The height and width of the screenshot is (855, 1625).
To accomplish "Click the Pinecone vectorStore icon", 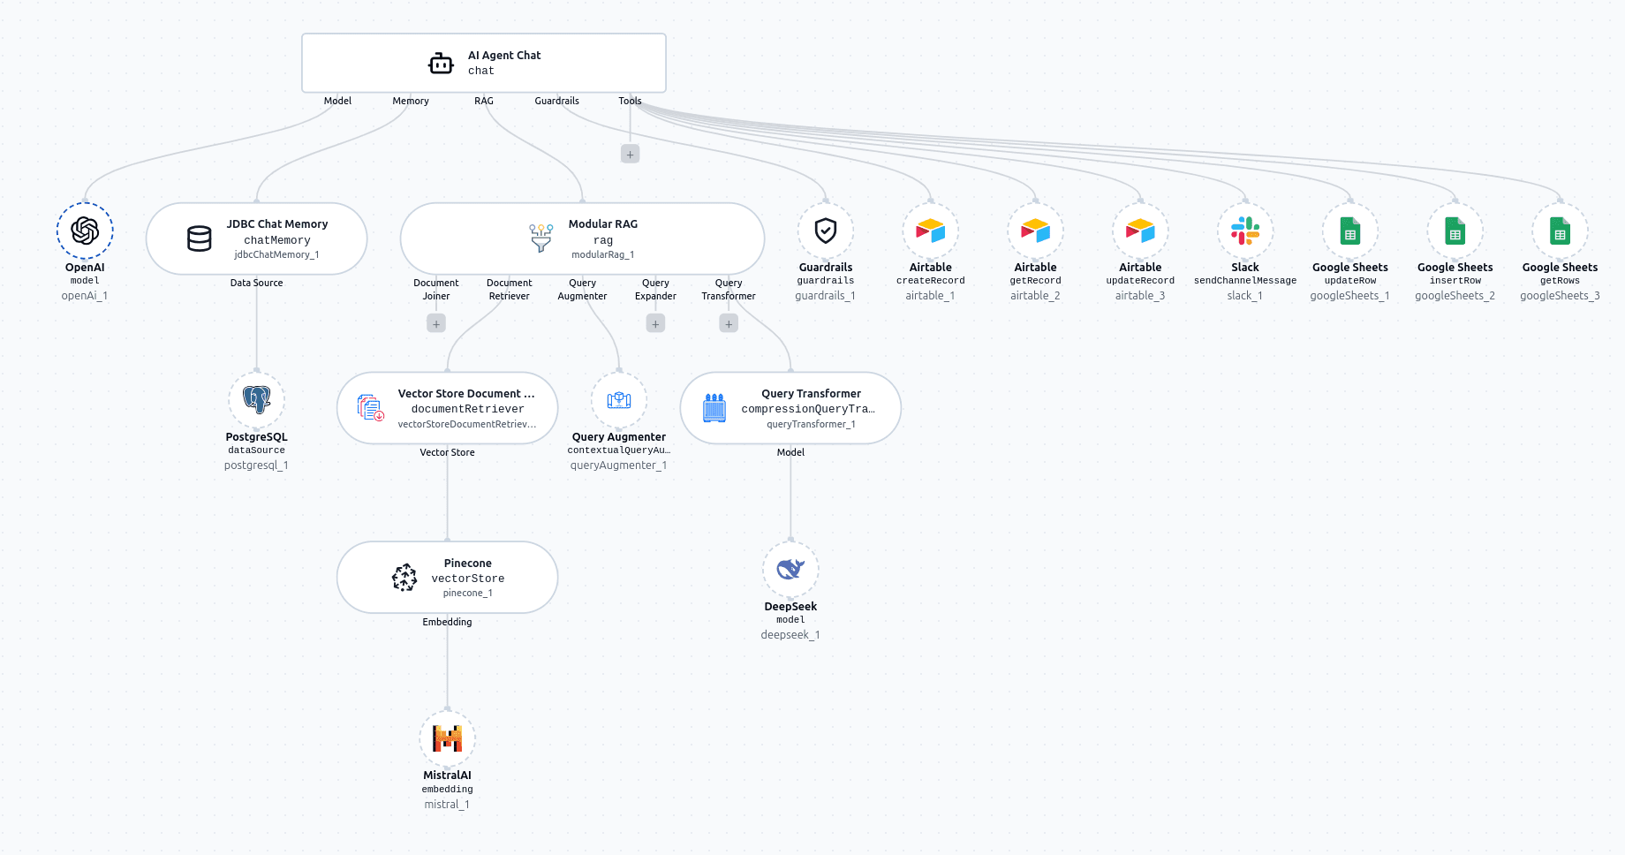I will [x=405, y=578].
